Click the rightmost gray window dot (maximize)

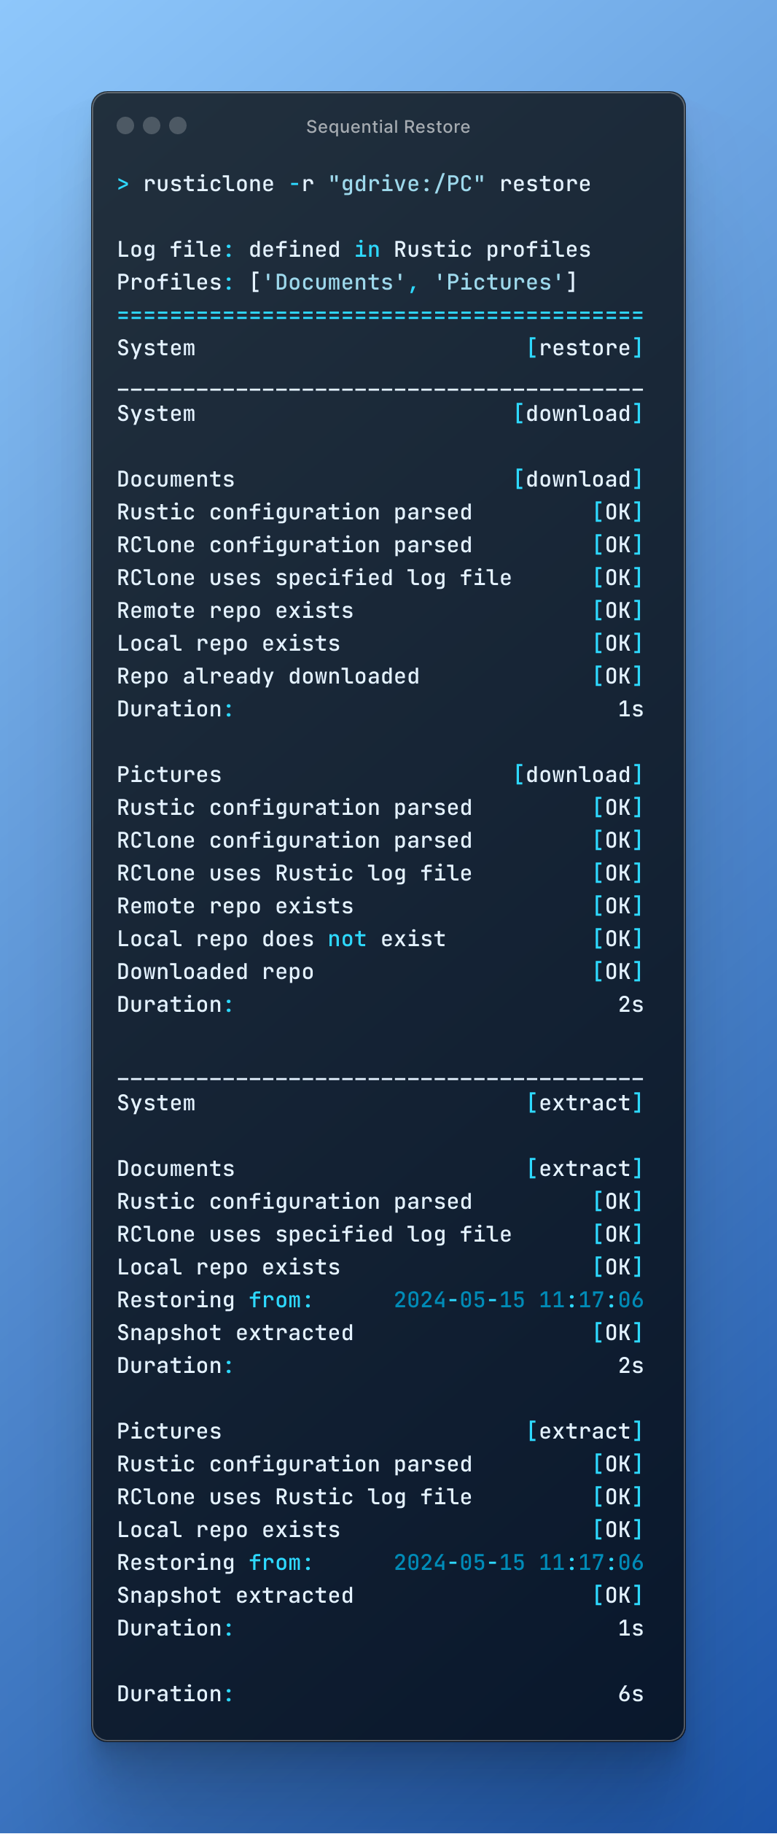[178, 125]
